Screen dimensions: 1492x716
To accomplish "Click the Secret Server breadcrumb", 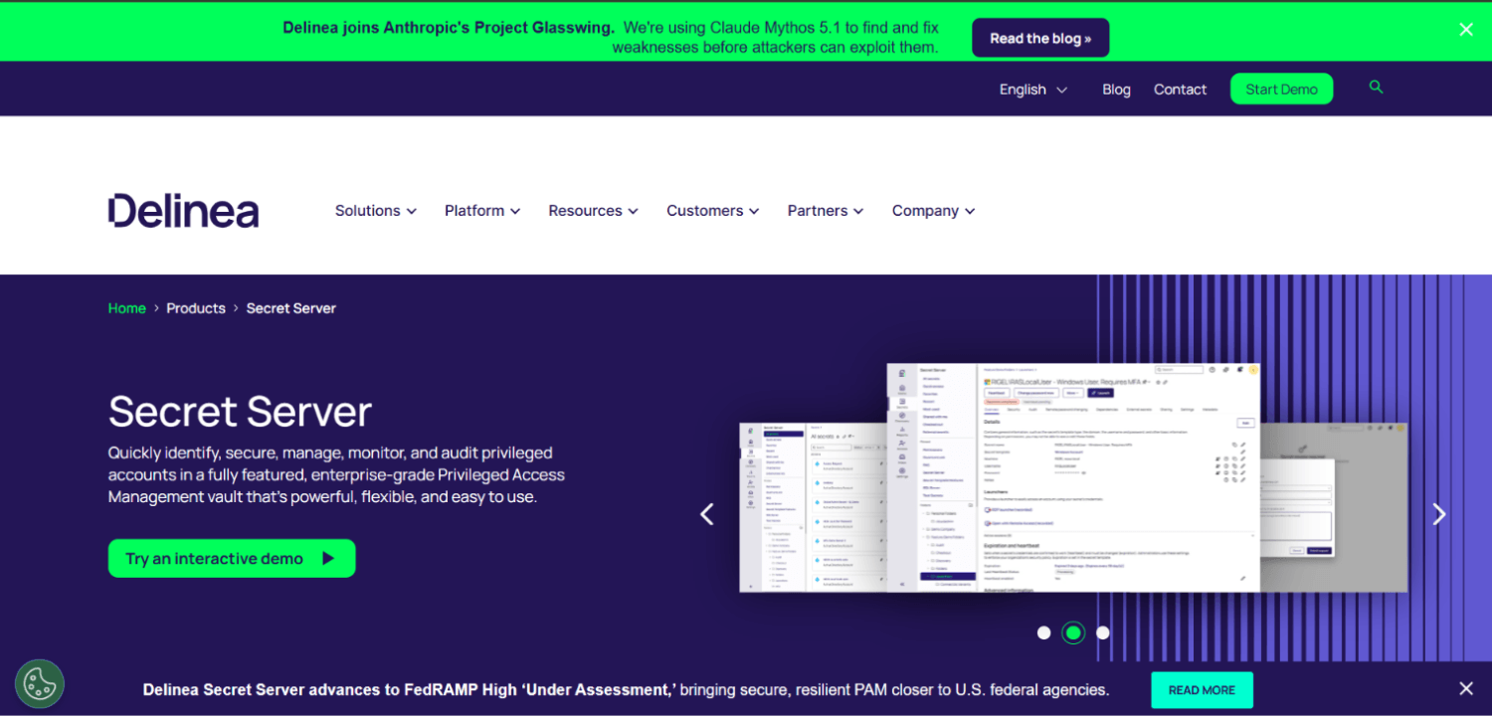I will [x=291, y=308].
